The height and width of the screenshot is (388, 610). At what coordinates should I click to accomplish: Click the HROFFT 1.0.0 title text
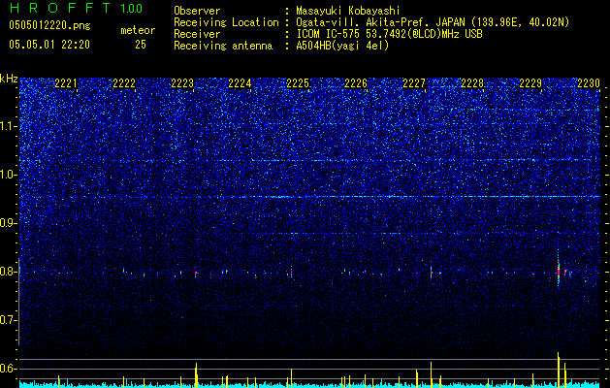(x=77, y=8)
